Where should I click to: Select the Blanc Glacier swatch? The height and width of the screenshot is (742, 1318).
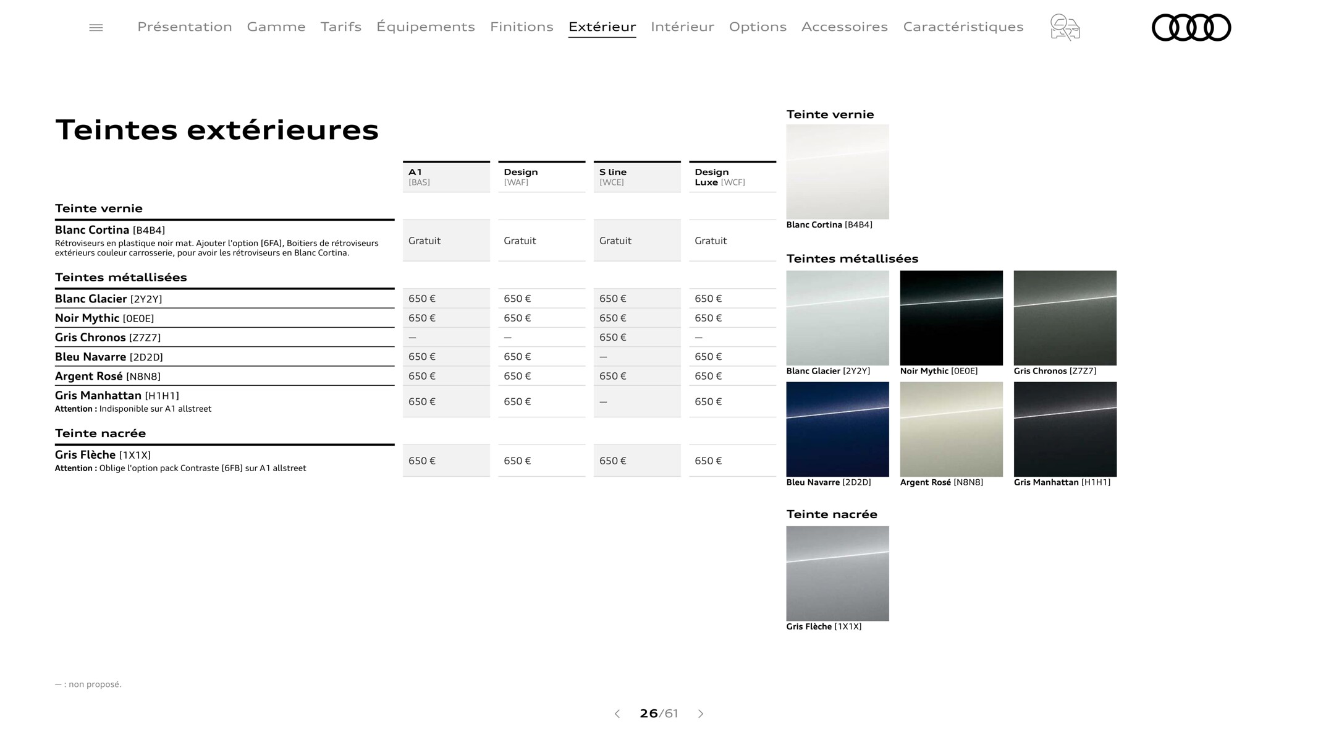[x=837, y=318]
